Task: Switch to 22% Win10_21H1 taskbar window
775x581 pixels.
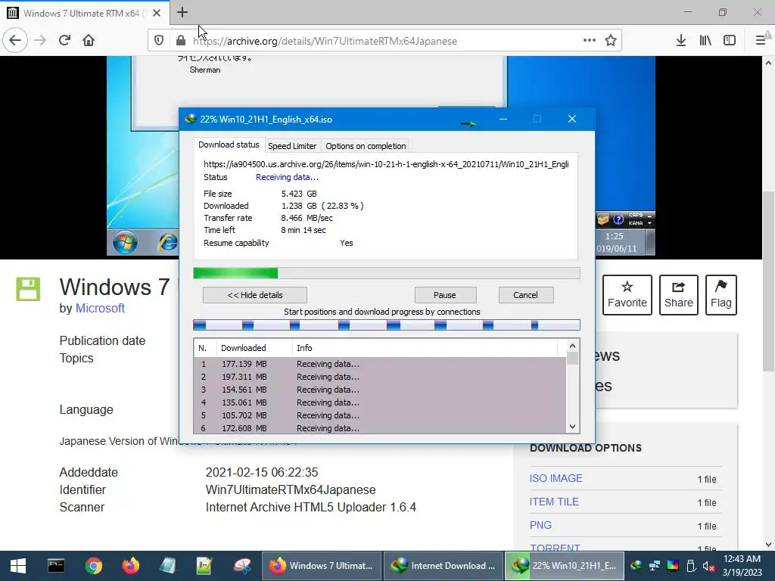Action: point(565,566)
